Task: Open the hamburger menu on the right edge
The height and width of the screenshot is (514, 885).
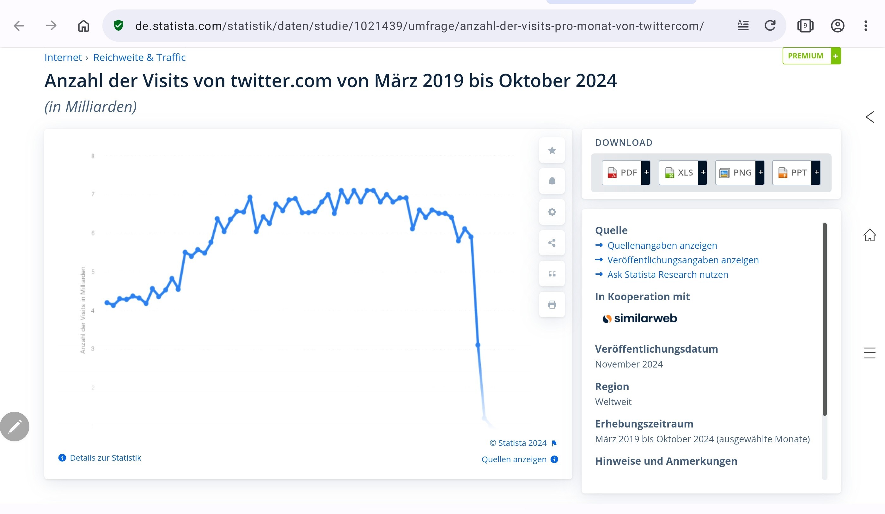Action: click(x=870, y=353)
